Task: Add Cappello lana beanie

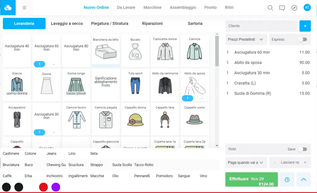Action: point(165,119)
